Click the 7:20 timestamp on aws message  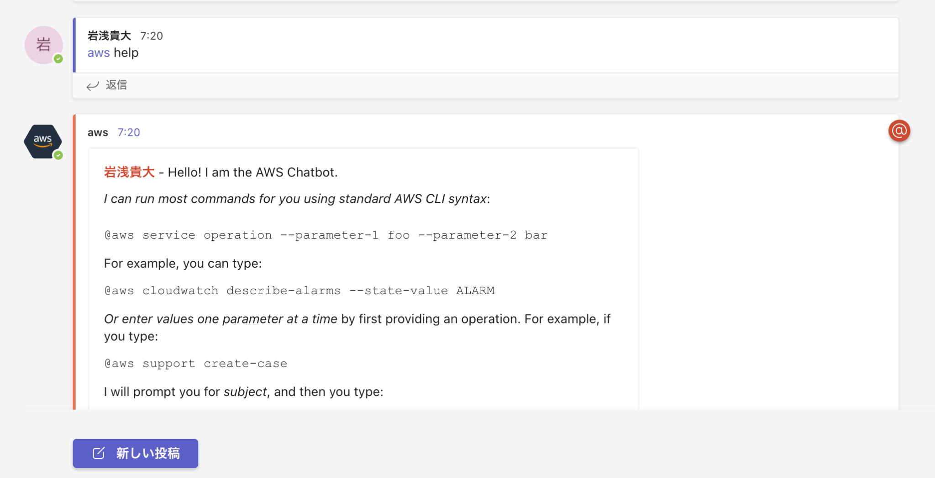129,132
